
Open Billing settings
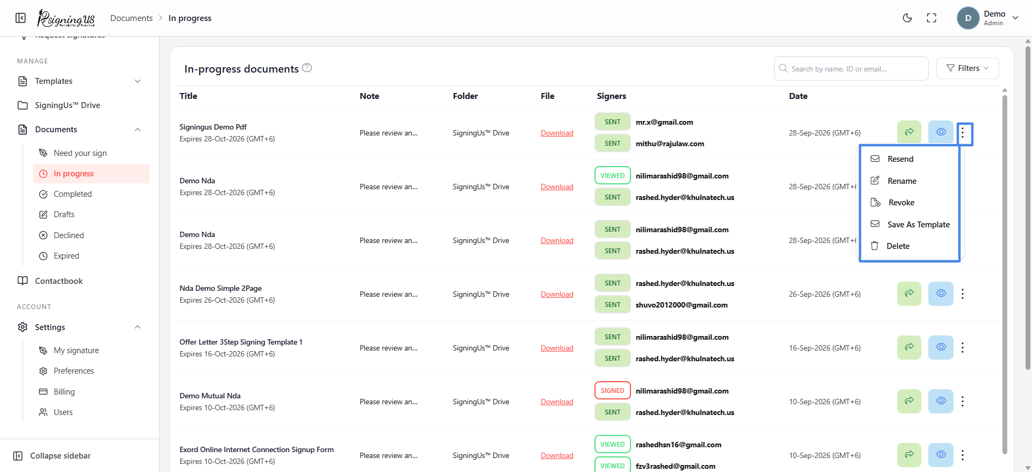pos(64,392)
